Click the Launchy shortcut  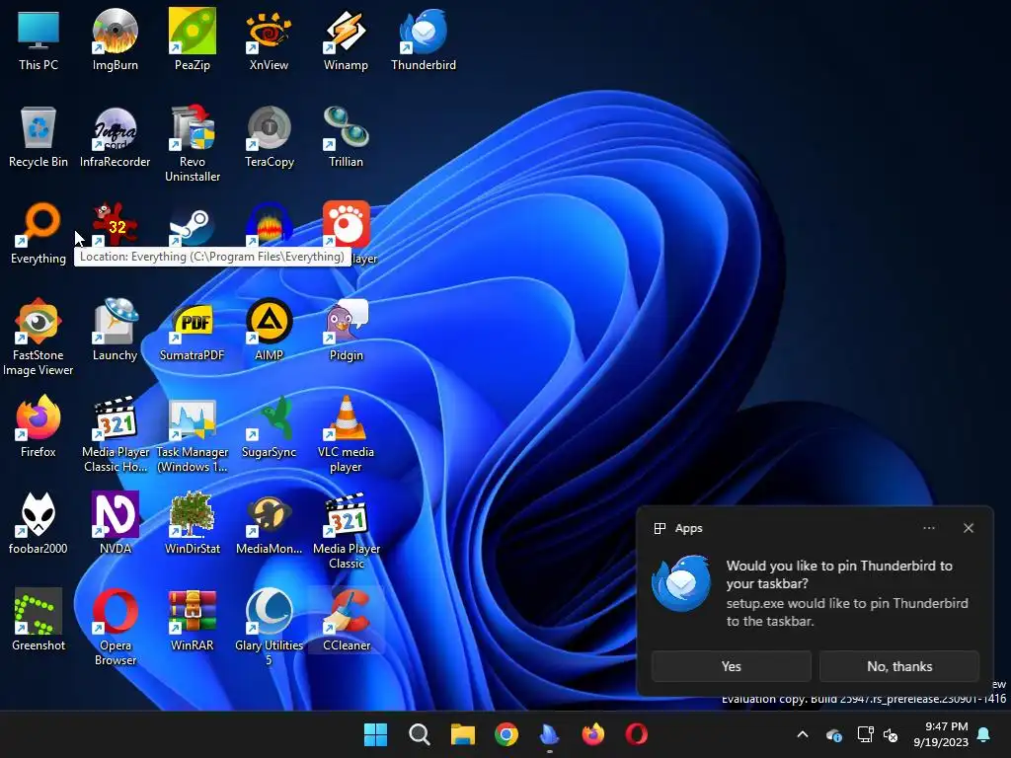[x=115, y=330]
